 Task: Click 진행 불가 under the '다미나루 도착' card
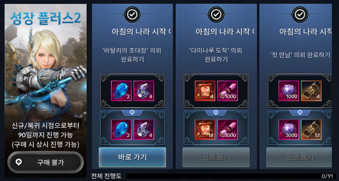click(216, 157)
